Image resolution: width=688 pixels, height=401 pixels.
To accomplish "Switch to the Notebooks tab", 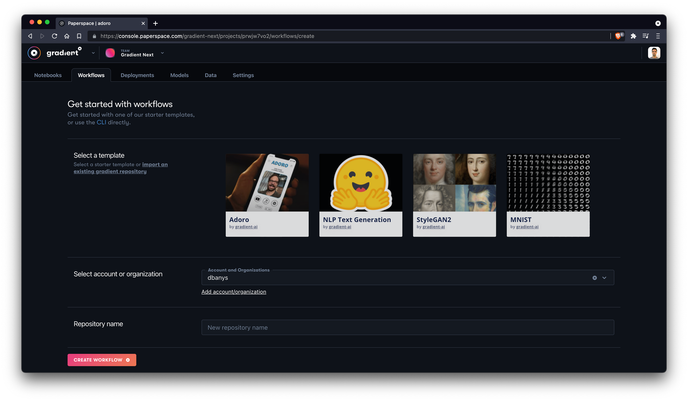I will click(x=48, y=75).
